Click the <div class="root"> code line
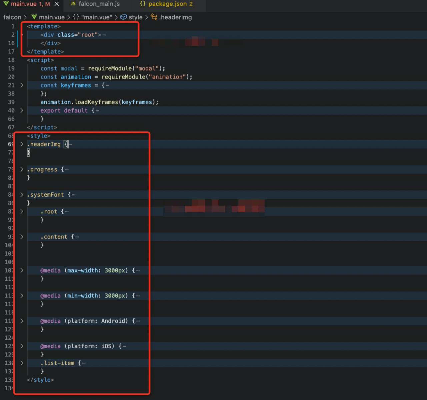This screenshot has width=427, height=400. click(71, 35)
